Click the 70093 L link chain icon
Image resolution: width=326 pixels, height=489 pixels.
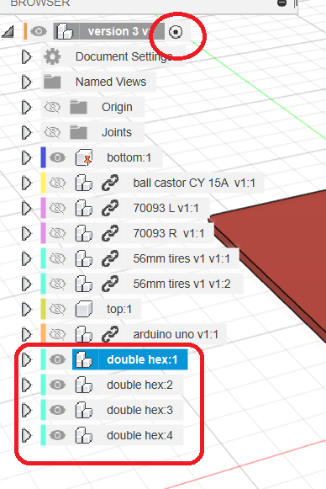pyautogui.click(x=110, y=208)
